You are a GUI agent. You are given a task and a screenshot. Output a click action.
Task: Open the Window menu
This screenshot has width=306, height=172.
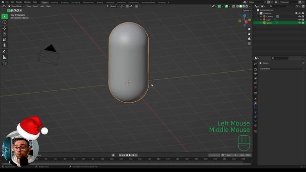[27, 2]
